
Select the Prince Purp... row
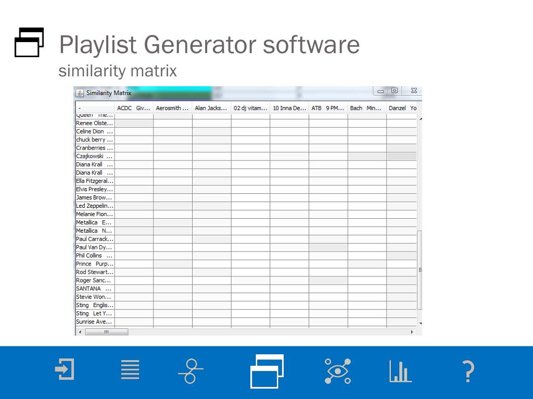tap(246, 264)
